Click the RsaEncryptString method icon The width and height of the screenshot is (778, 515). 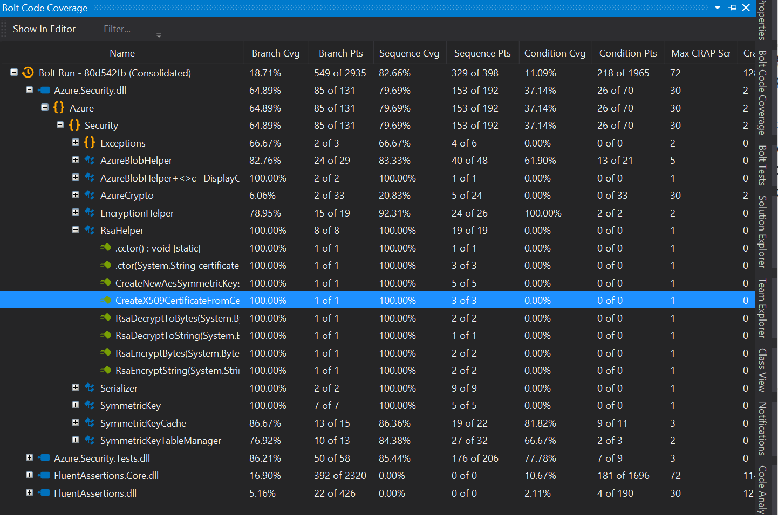tap(105, 370)
